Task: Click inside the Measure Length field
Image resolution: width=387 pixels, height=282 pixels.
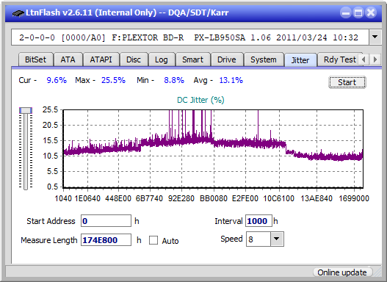Action: [x=106, y=240]
